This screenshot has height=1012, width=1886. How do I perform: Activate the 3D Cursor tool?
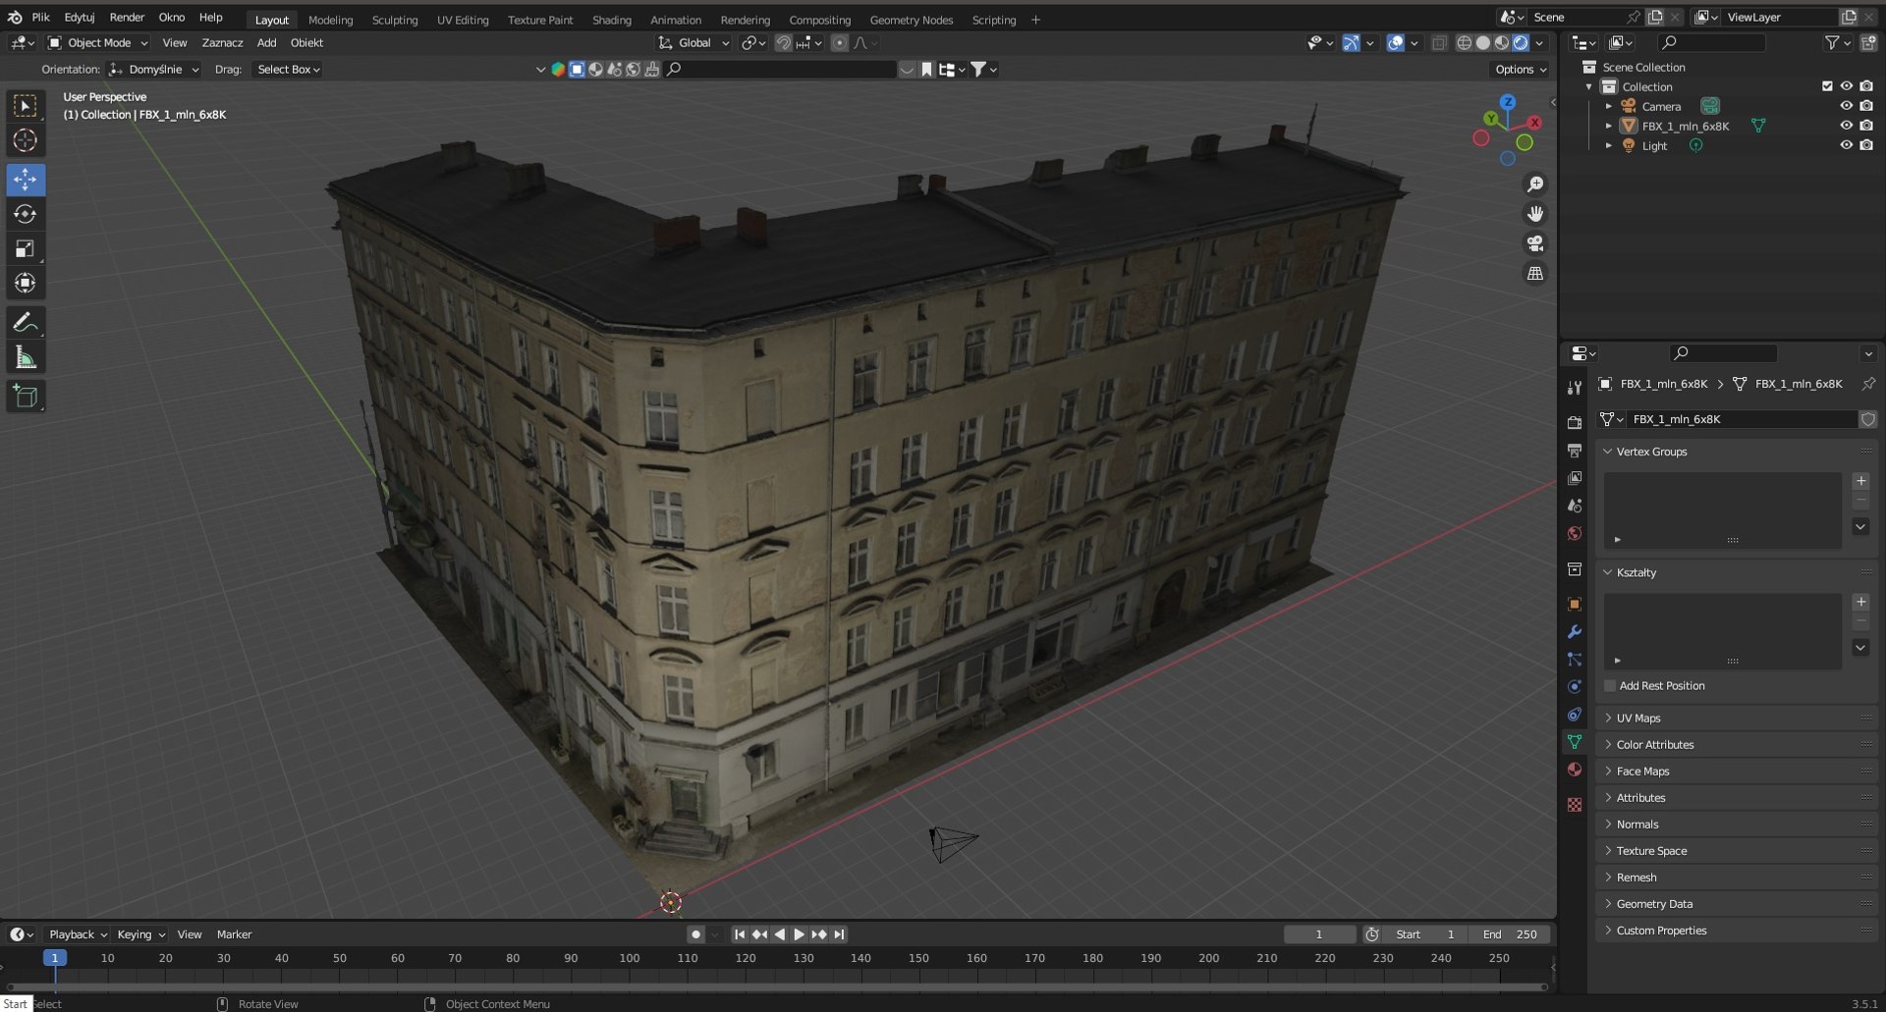(x=26, y=140)
